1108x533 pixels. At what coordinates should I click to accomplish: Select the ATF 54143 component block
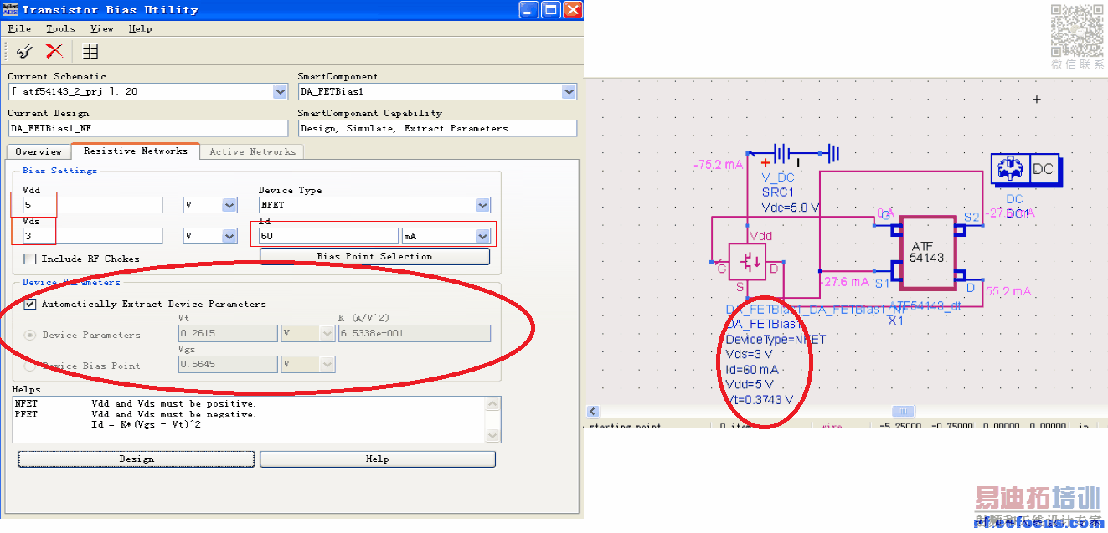tap(927, 252)
